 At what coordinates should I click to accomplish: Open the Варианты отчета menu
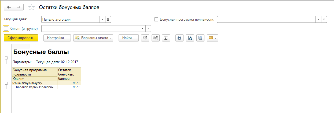(x=93, y=38)
